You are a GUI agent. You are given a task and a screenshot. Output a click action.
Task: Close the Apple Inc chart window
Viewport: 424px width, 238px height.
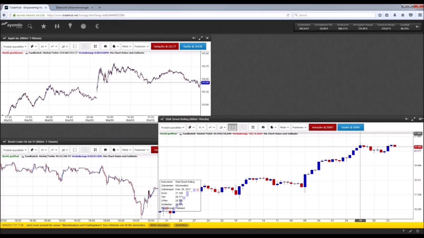click(x=207, y=38)
